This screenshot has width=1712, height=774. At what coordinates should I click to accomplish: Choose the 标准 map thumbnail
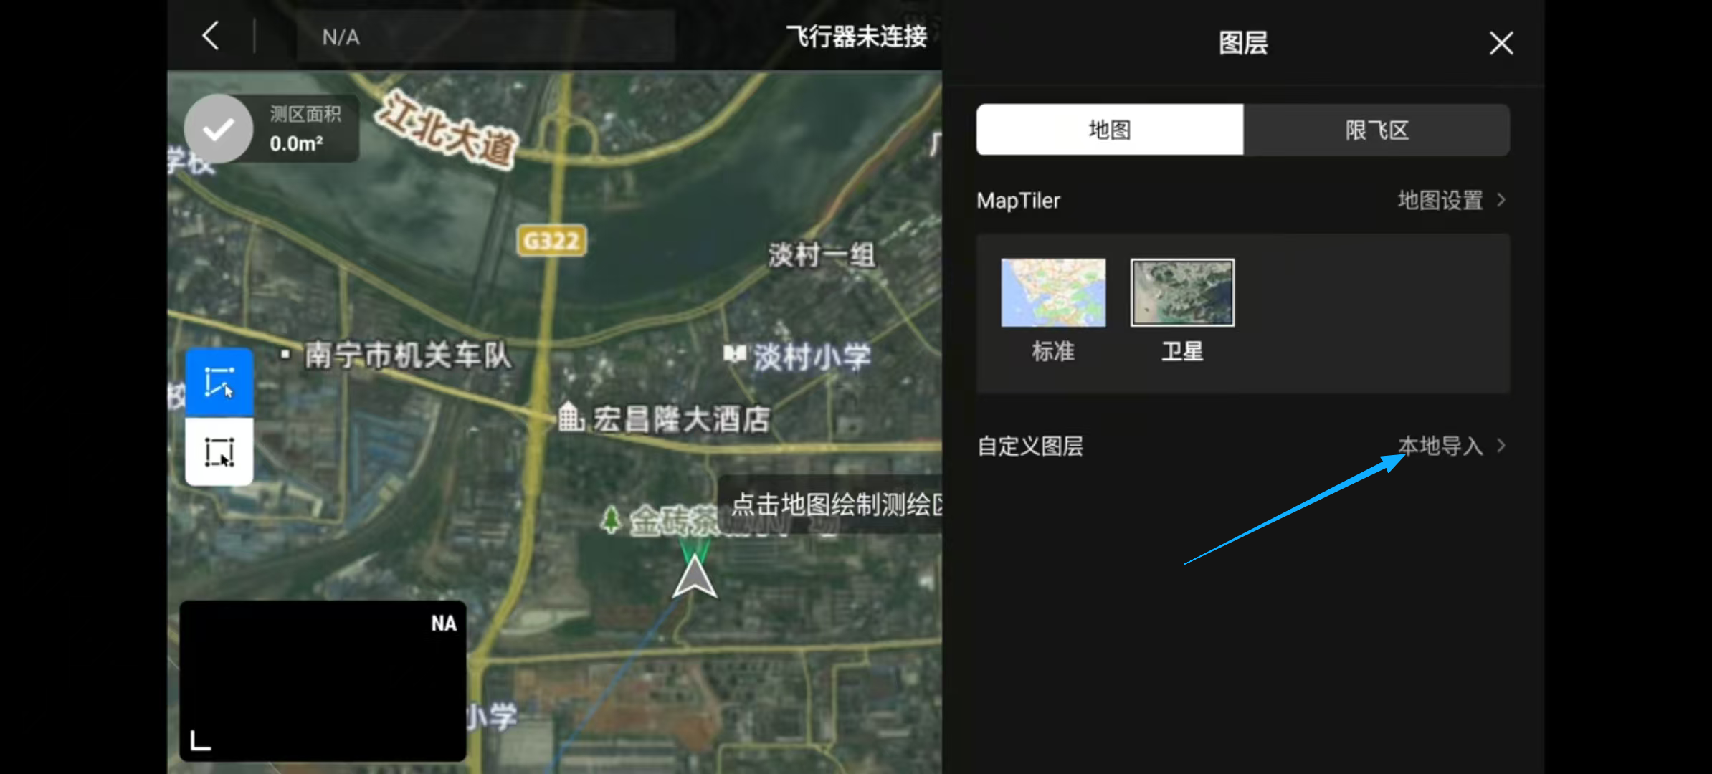tap(1053, 293)
